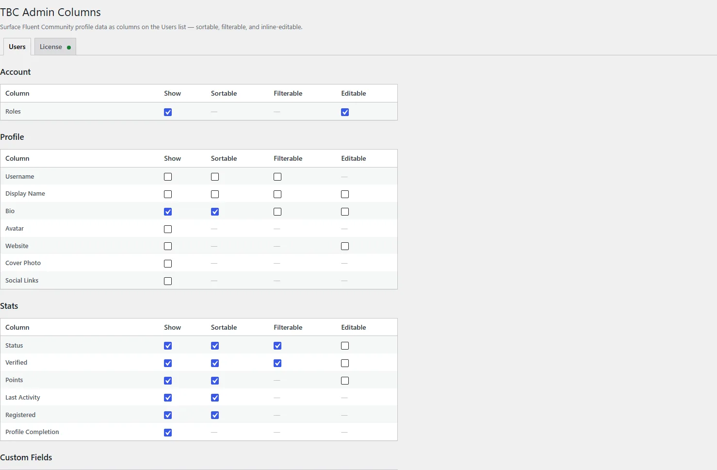
Task: Make the Website column editable
Action: [345, 246]
